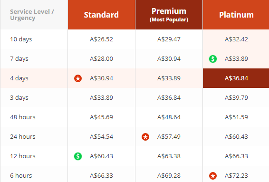Pick Premium 10 days price A$29.47
The width and height of the screenshot is (269, 182).
pyautogui.click(x=169, y=39)
